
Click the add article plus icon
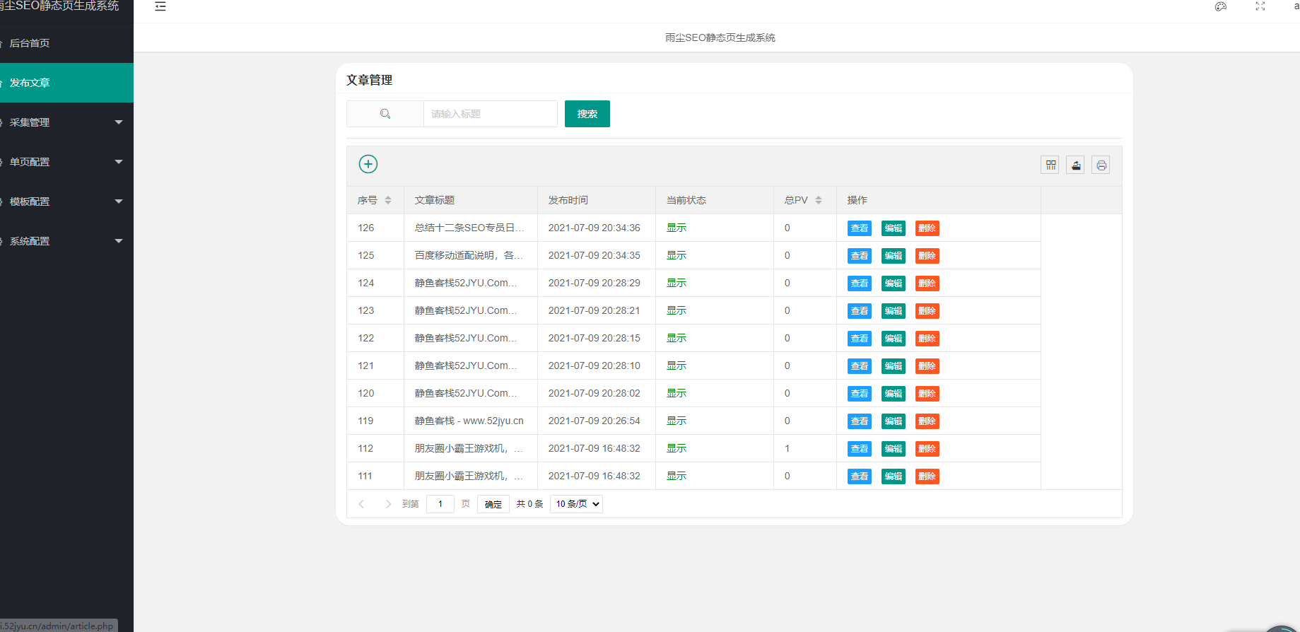368,164
